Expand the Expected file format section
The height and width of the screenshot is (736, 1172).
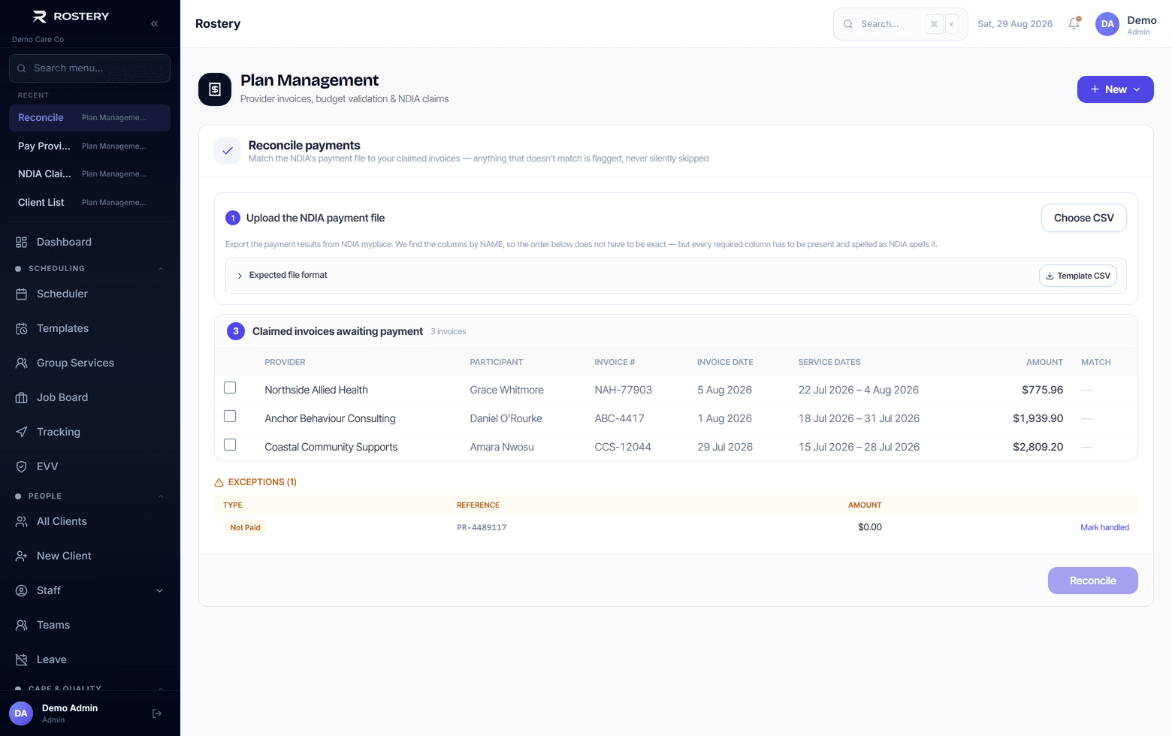[x=282, y=275]
